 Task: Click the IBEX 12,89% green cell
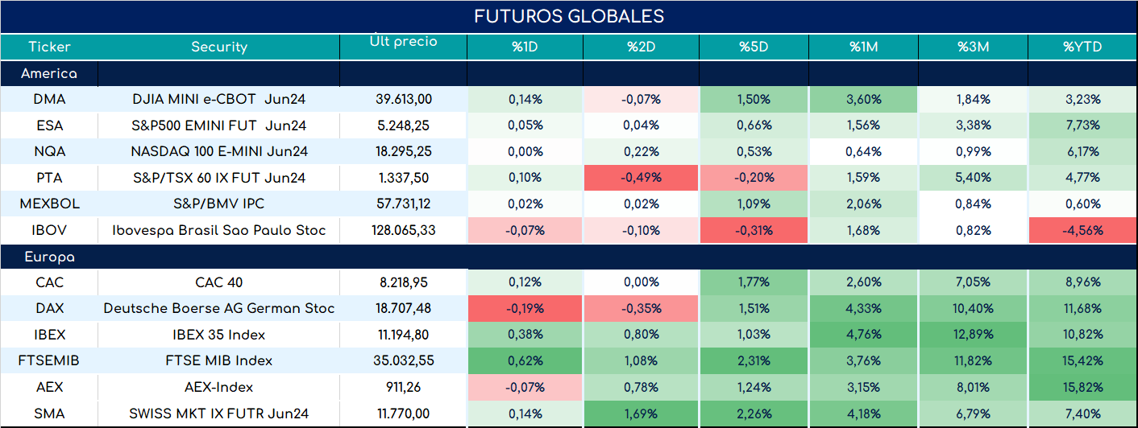(974, 335)
